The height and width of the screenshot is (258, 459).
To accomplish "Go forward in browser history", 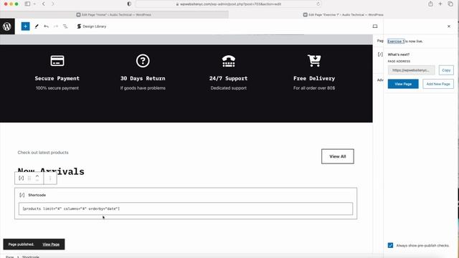I will point(53,4).
